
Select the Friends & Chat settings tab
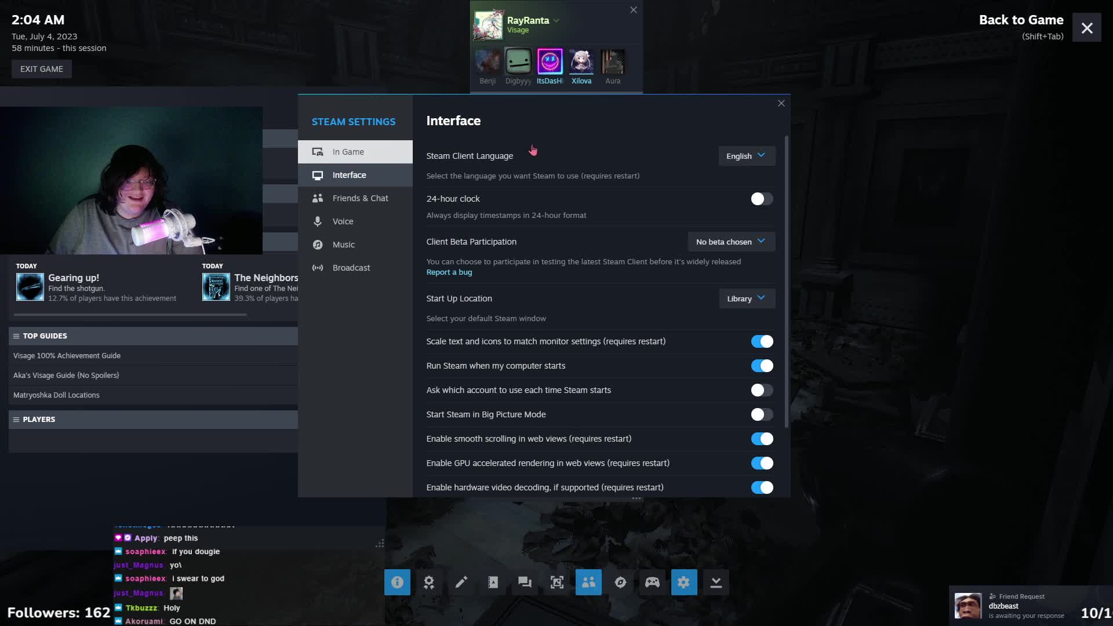[x=355, y=198]
